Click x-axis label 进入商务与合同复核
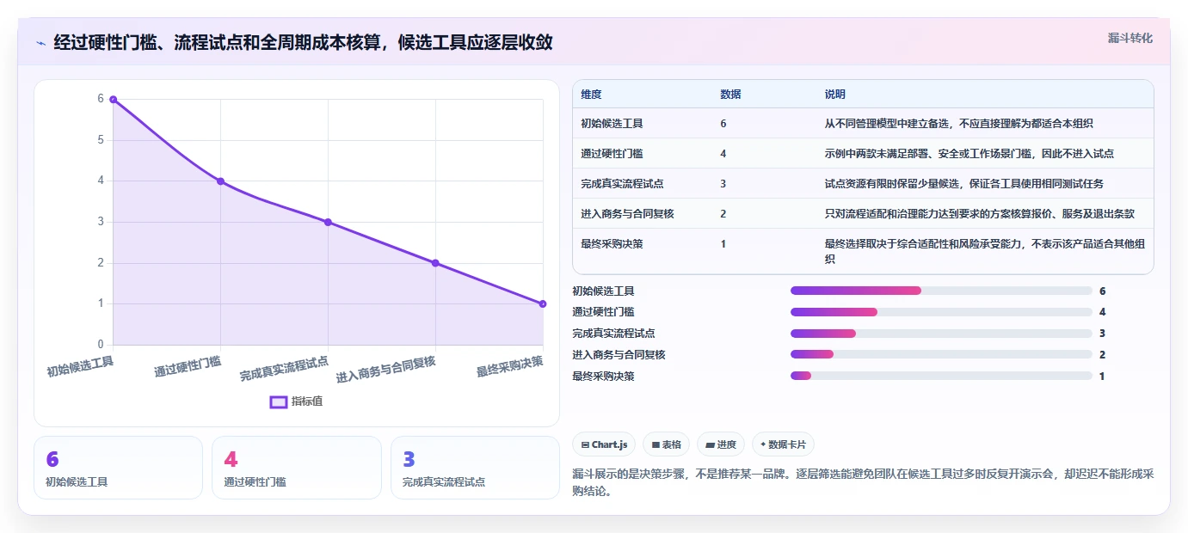 386,369
